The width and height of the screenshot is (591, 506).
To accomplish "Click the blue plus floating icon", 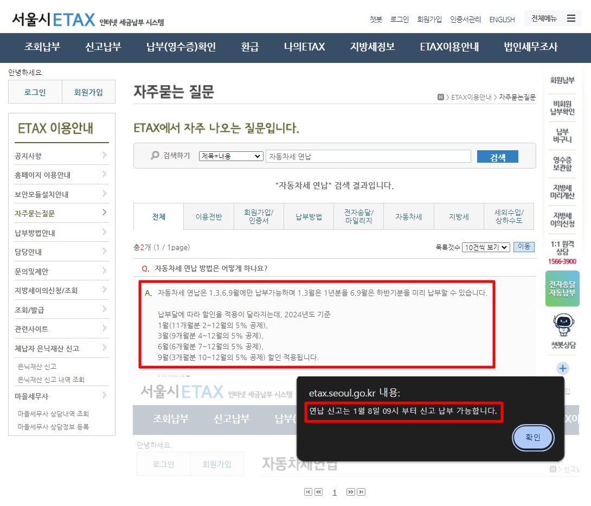I will click(562, 368).
